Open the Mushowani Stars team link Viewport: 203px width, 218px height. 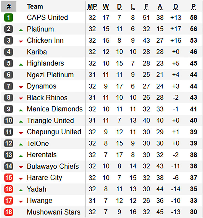coord(54,212)
